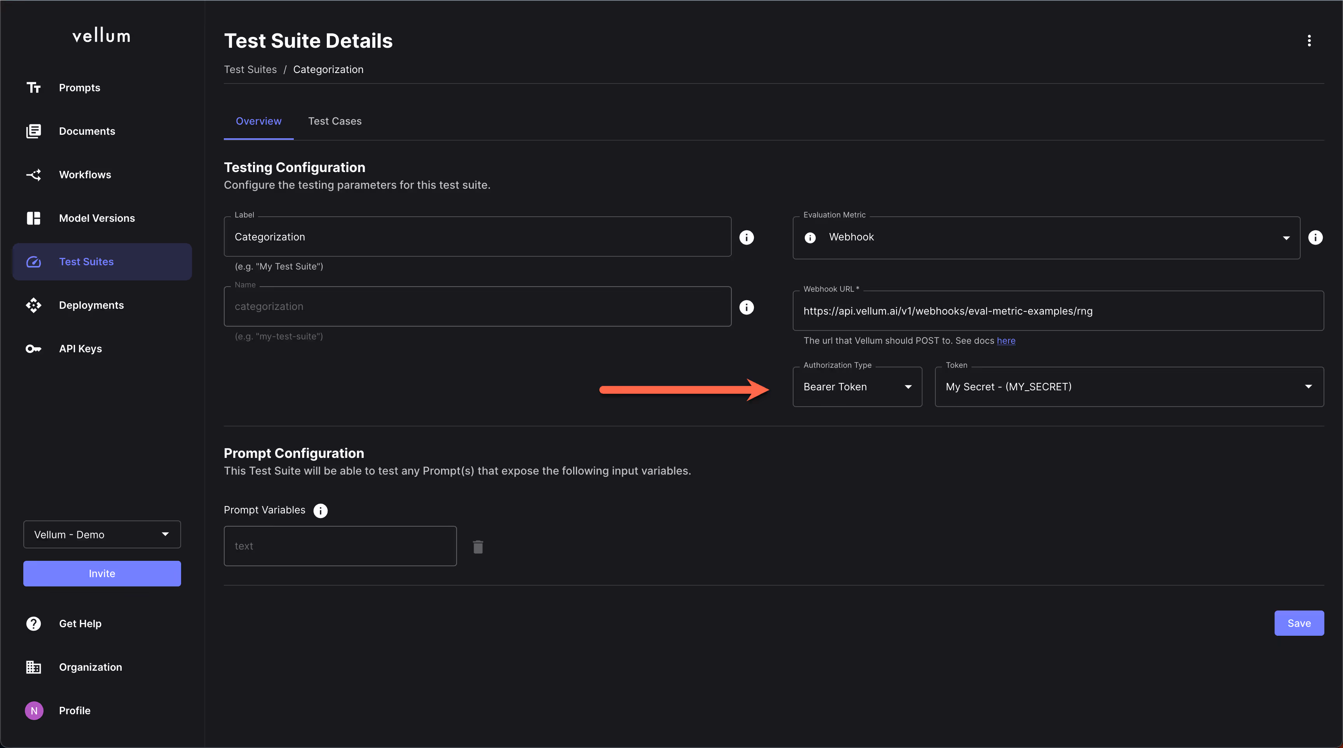Image resolution: width=1343 pixels, height=748 pixels.
Task: Open the API Keys page
Action: point(80,348)
